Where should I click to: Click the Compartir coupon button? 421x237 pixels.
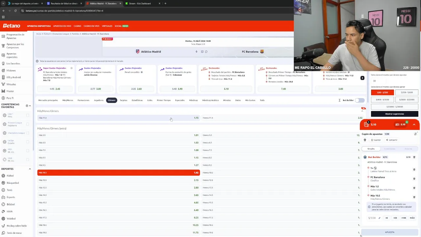point(392,140)
